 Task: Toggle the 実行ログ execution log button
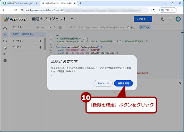pyautogui.click(x=145, y=27)
